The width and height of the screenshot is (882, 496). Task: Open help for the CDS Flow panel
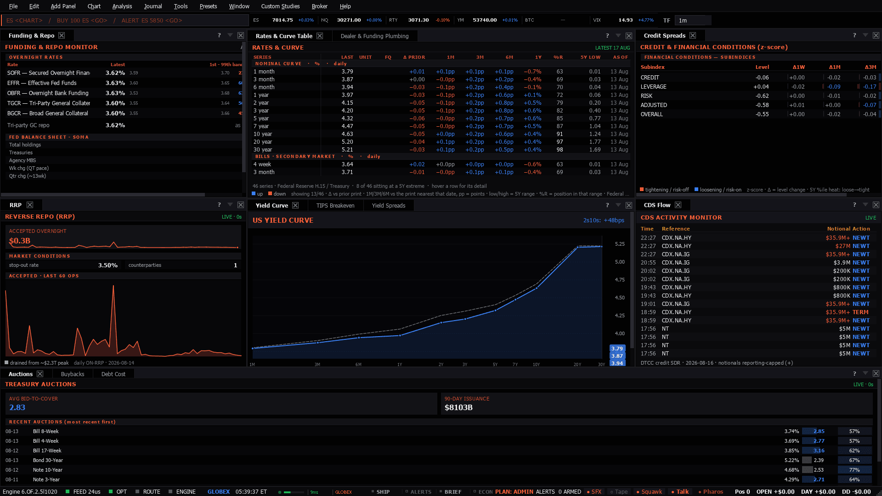854,205
